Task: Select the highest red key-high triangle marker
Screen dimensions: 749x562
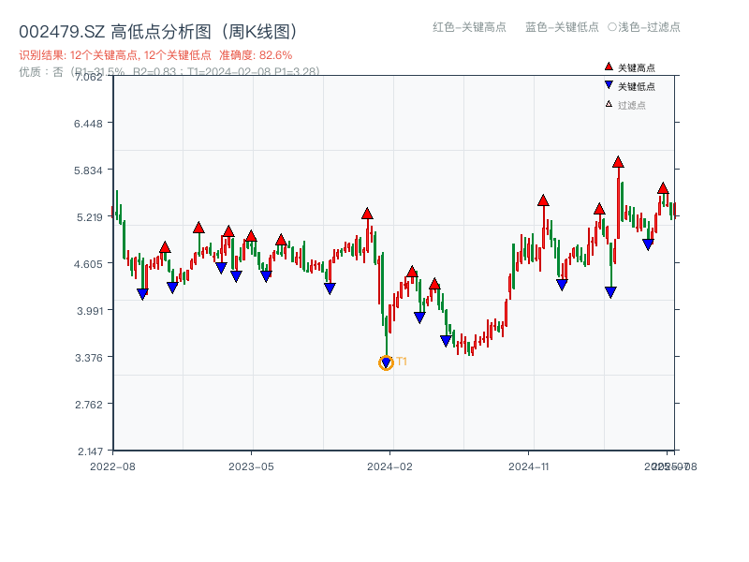Action: coord(618,162)
